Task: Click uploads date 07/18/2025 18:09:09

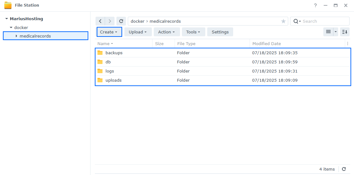Action: coord(275,80)
